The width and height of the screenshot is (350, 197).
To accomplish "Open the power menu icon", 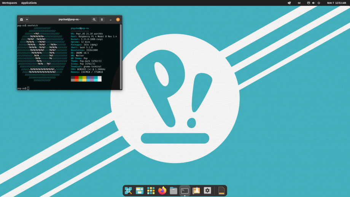I will (x=319, y=3).
